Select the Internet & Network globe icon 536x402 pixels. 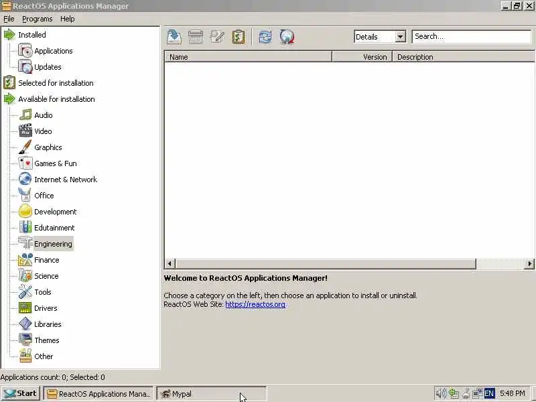click(25, 179)
